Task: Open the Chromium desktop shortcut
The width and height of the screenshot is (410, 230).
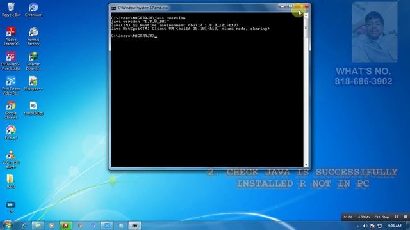Action: [x=33, y=10]
